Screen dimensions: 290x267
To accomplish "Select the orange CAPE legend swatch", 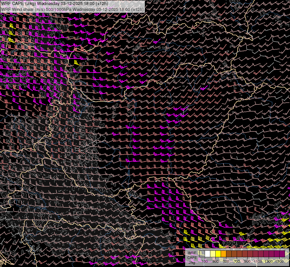I will pyautogui.click(x=223, y=254).
